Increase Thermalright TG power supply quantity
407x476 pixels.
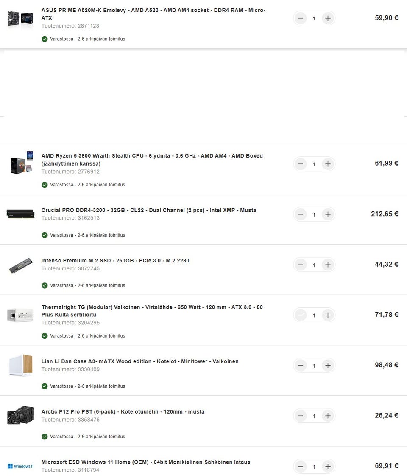pyautogui.click(x=327, y=315)
